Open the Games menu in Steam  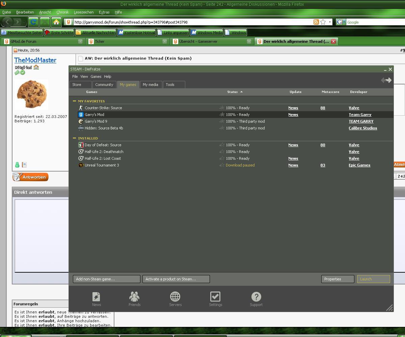pos(96,76)
